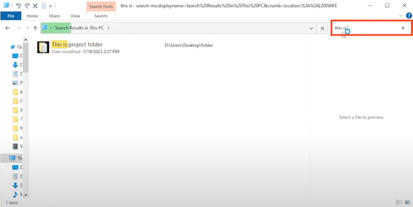This screenshot has width=413, height=207.
Task: Click the navigation pane scrollbar thumb
Action: [x=25, y=57]
